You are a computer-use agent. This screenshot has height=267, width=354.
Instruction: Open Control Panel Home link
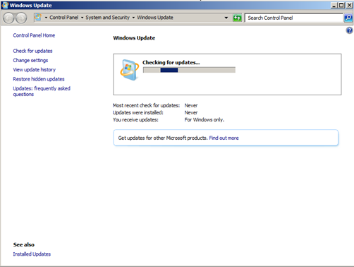coord(34,35)
